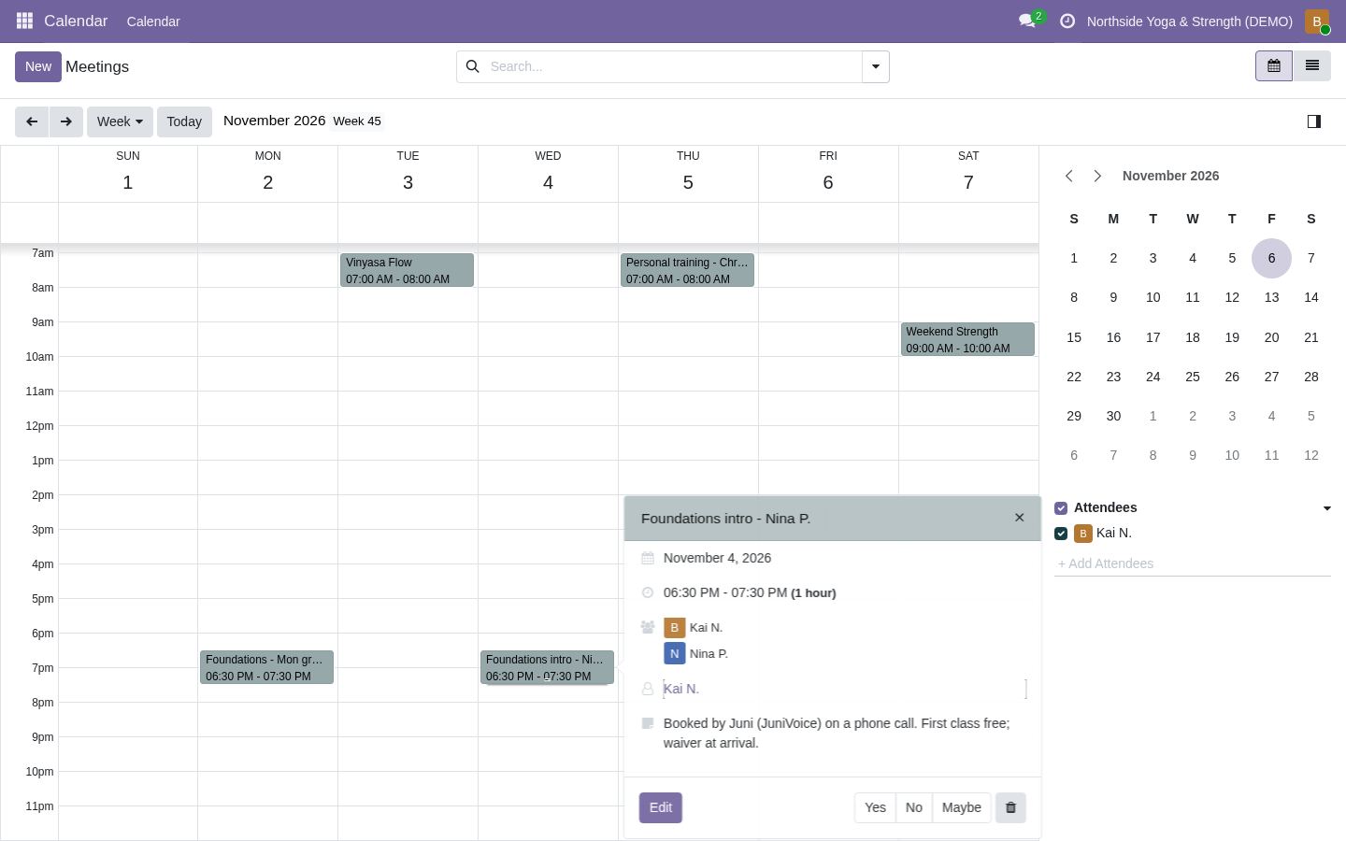Respond No to the invitation

pyautogui.click(x=914, y=807)
